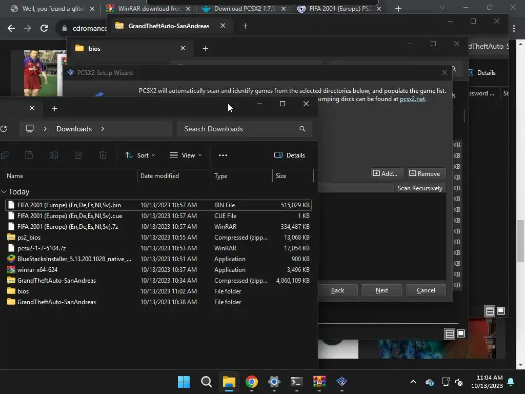Screen dimensions: 525x394
Task: Click Cancel in PCSX2 Setup Wizard
Action: (x=426, y=290)
